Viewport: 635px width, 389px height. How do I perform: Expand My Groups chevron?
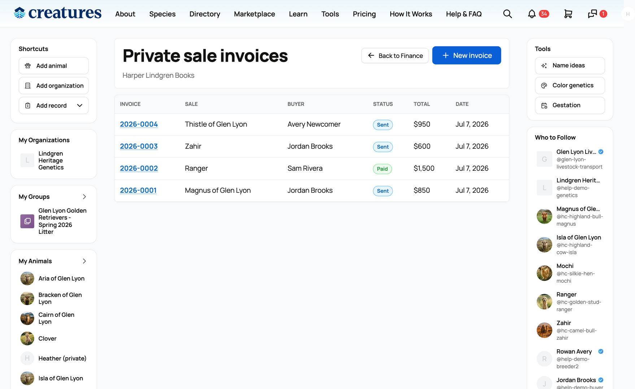pos(84,197)
